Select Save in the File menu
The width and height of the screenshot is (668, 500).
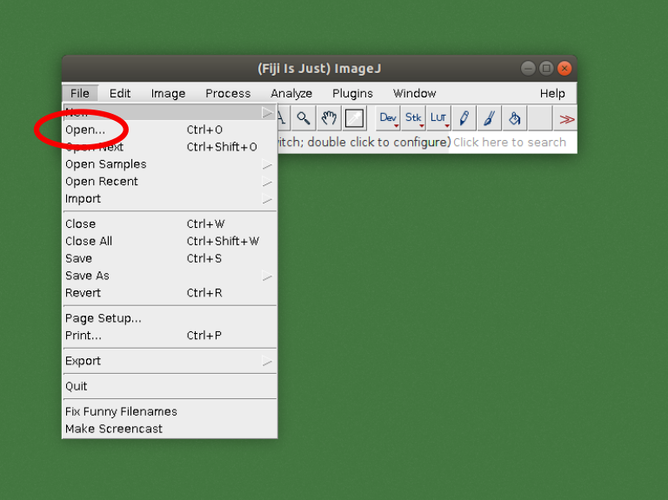pyautogui.click(x=170, y=258)
